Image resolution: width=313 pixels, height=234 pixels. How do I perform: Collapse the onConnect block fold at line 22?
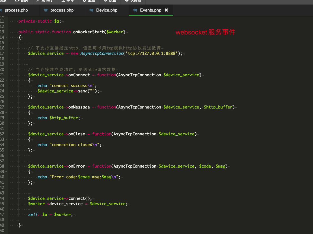pos(6,80)
